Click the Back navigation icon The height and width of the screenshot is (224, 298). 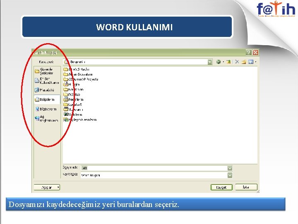[x=219, y=62]
